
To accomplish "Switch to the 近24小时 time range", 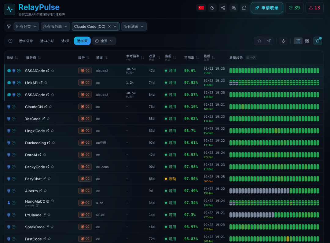I will point(47,41).
